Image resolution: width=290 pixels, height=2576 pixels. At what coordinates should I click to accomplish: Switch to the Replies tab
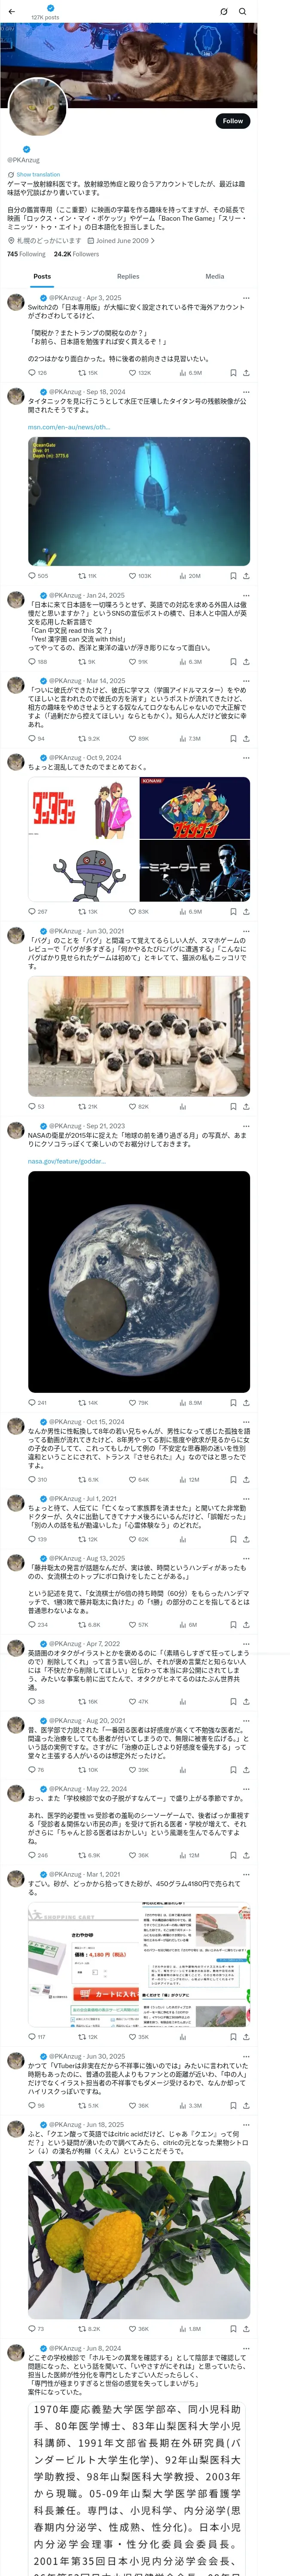coord(128,277)
